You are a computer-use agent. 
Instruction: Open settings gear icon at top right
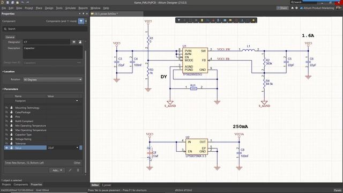coord(296,8)
